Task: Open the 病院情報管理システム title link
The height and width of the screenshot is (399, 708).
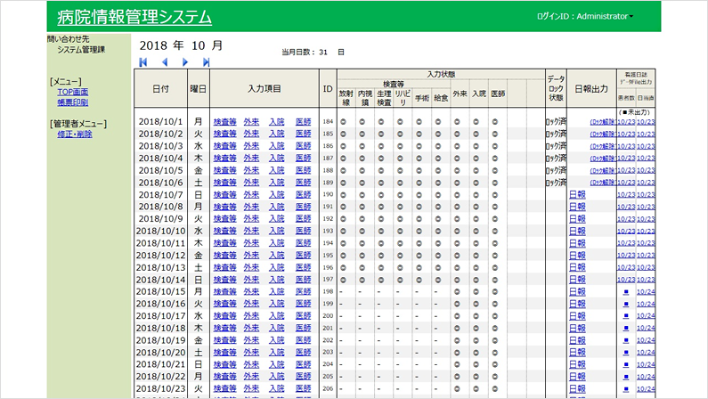Action: coord(134,17)
